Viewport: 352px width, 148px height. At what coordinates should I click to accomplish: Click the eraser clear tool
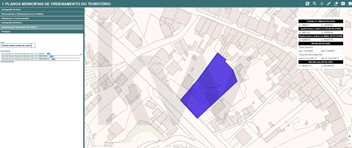(x=336, y=4)
